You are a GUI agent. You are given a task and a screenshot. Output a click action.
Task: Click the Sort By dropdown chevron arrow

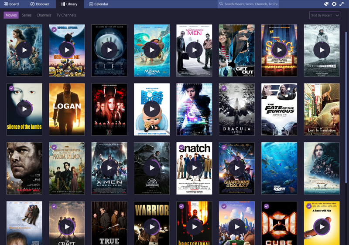(337, 15)
